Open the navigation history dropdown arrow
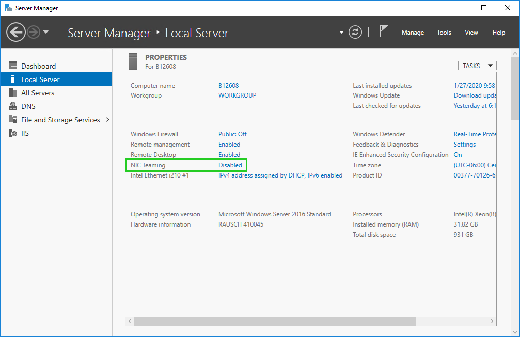 [46, 32]
